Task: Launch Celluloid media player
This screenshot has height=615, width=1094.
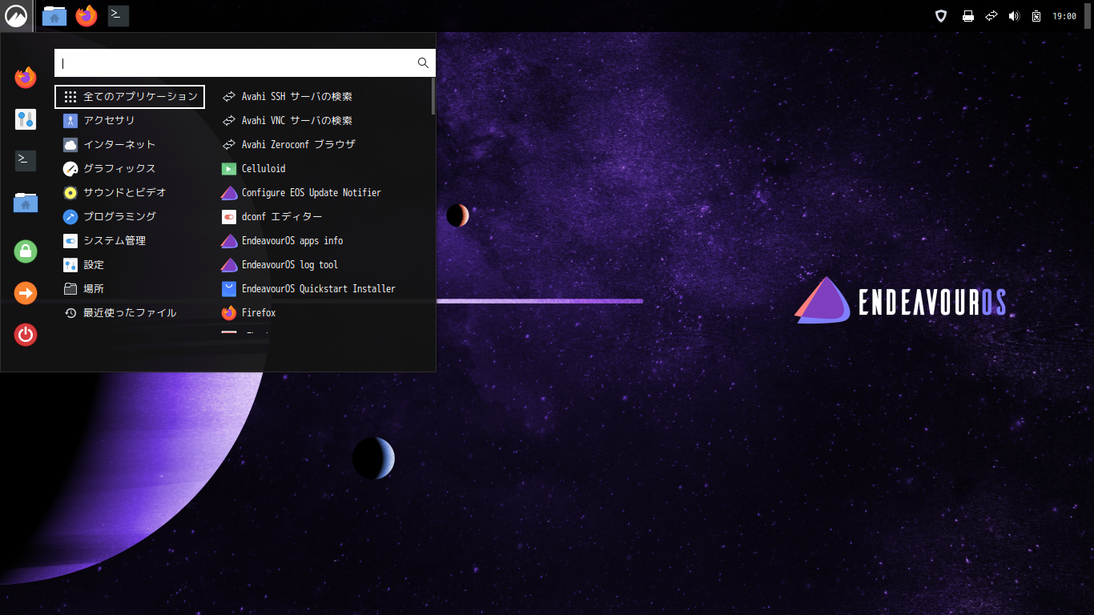Action: (x=324, y=169)
